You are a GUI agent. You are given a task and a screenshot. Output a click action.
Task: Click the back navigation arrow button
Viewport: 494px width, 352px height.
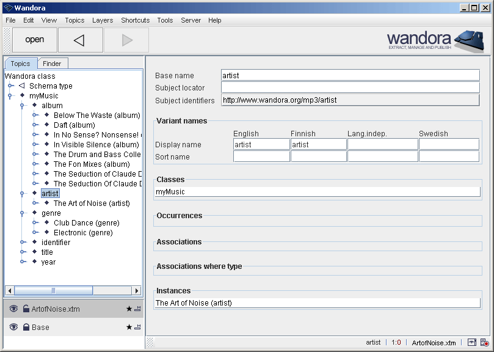[x=80, y=39]
